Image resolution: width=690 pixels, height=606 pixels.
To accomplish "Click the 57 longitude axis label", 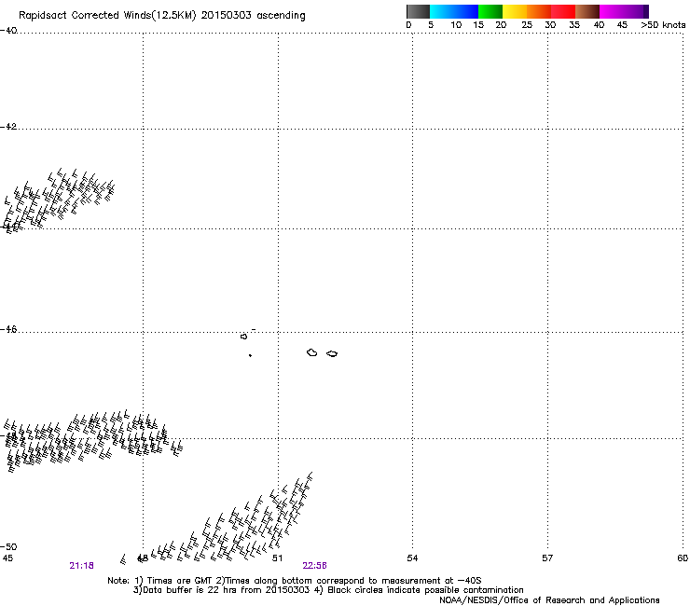I will click(547, 558).
